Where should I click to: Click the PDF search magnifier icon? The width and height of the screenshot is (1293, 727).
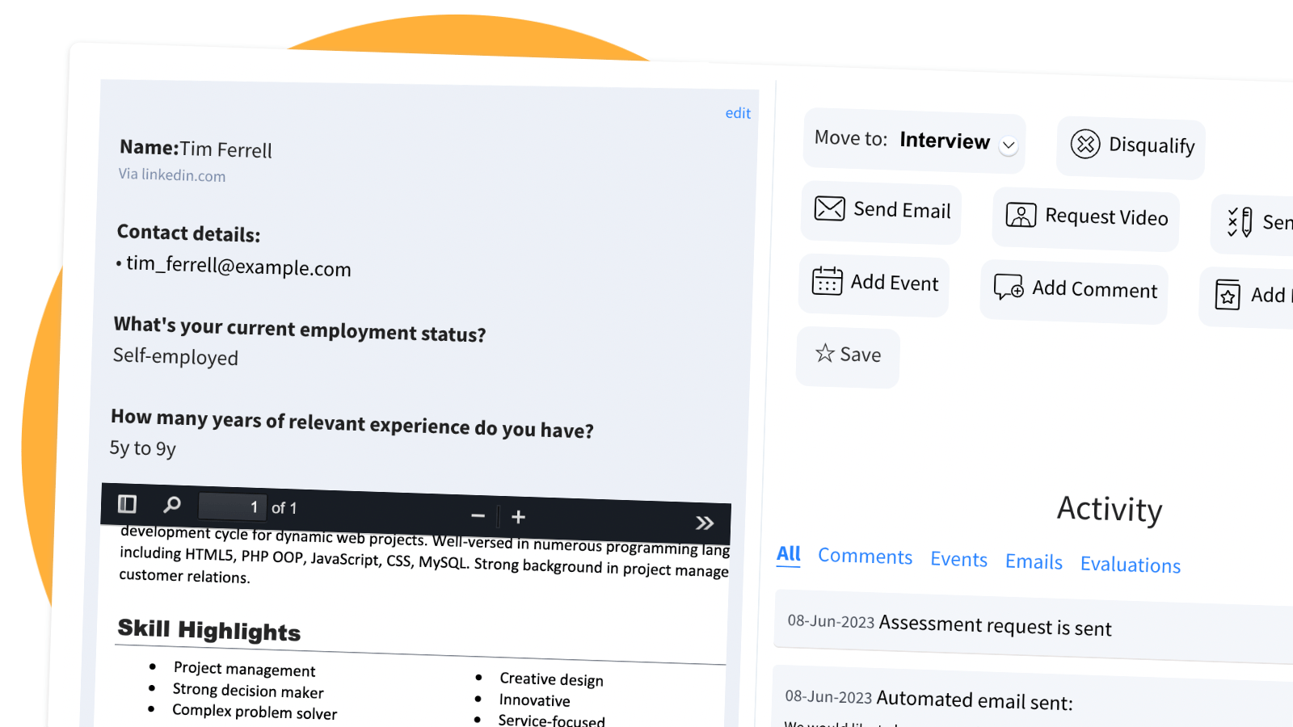(172, 505)
